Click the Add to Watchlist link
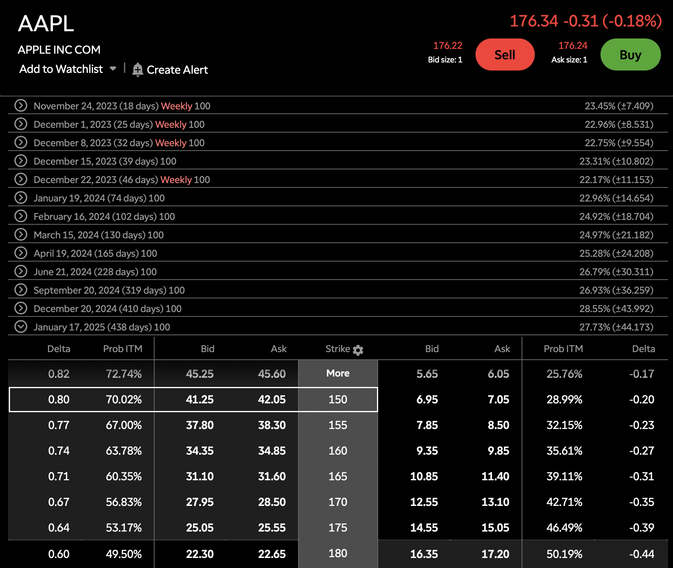 61,69
